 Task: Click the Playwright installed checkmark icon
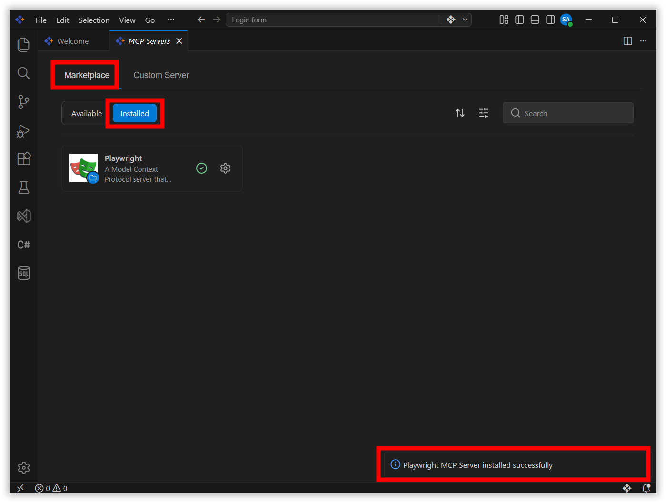[x=202, y=168]
